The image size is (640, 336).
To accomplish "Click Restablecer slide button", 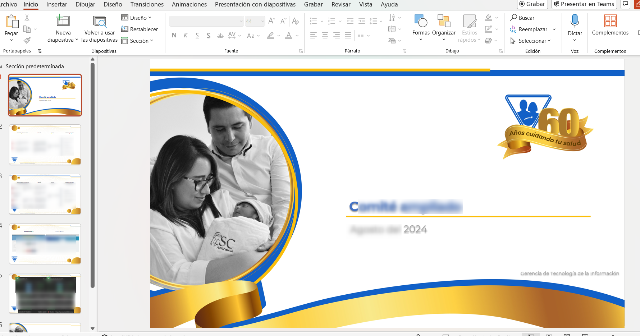I will [x=140, y=29].
